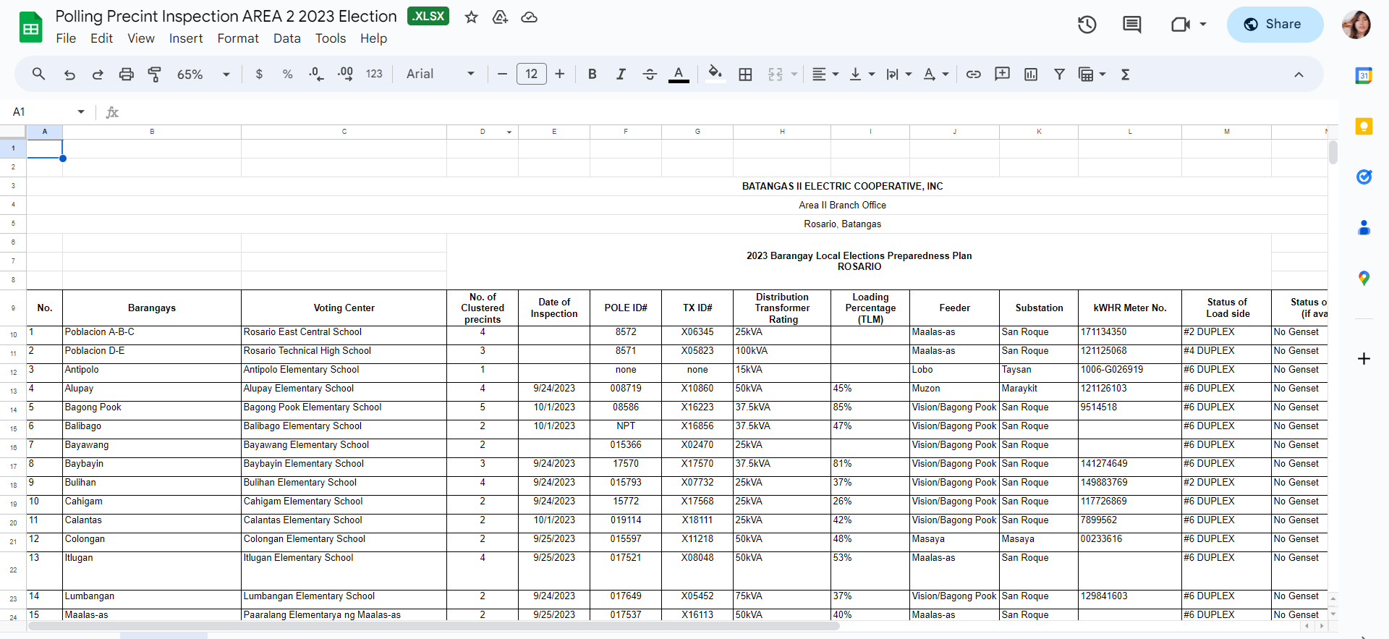This screenshot has width=1389, height=639.
Task: Expand Meet call options arrow
Action: [1202, 25]
